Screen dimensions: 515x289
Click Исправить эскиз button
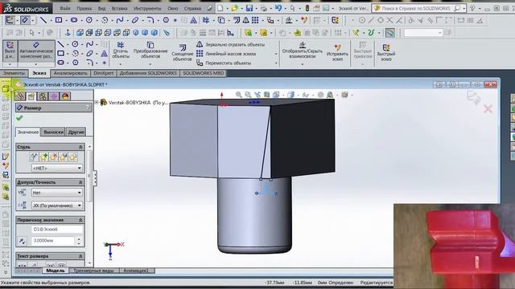coord(337,53)
